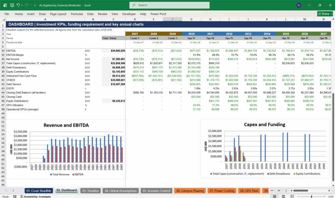Add a new sheet with plus icon
335x198 pixels.
click(279, 191)
